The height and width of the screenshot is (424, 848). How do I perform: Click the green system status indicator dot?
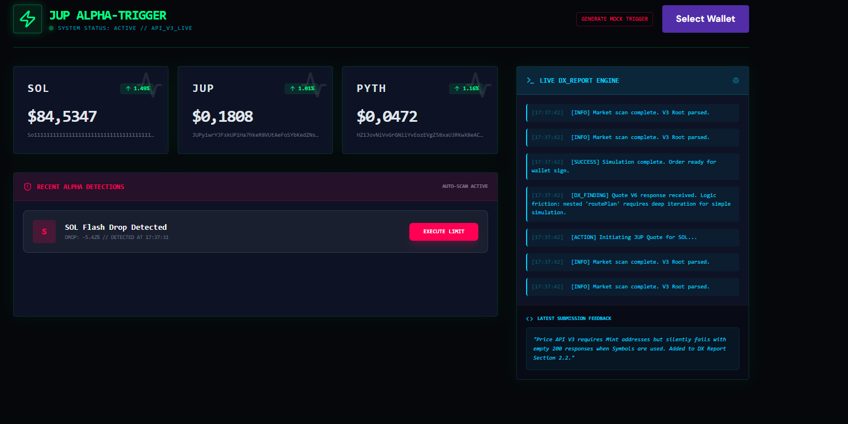coord(51,28)
